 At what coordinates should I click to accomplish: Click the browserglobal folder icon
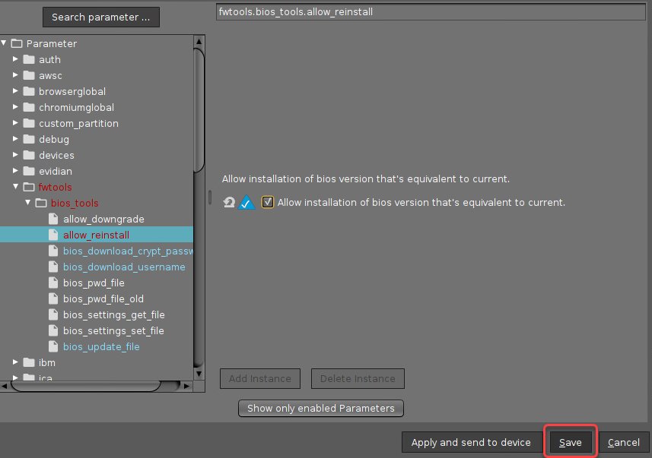29,92
